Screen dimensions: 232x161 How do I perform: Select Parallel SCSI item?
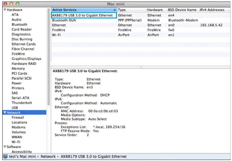22,78
